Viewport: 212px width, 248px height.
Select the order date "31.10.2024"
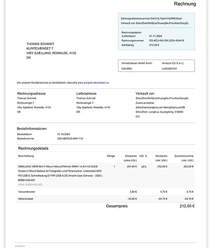pyautogui.click(x=64, y=134)
